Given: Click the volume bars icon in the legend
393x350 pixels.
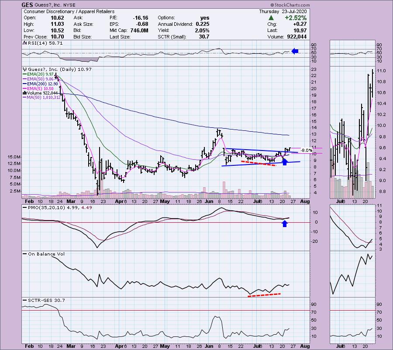Looking at the screenshot, I should click(x=25, y=93).
